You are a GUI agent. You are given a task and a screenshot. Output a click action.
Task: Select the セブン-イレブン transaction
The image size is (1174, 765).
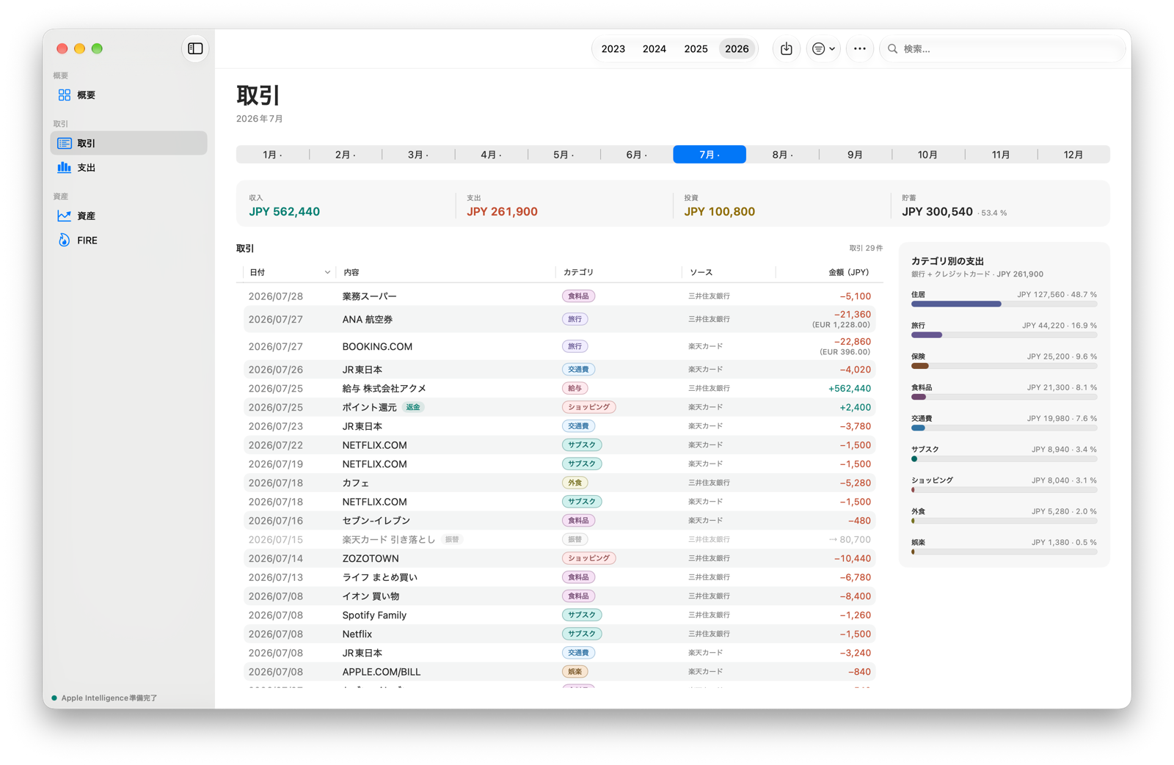pyautogui.click(x=560, y=521)
